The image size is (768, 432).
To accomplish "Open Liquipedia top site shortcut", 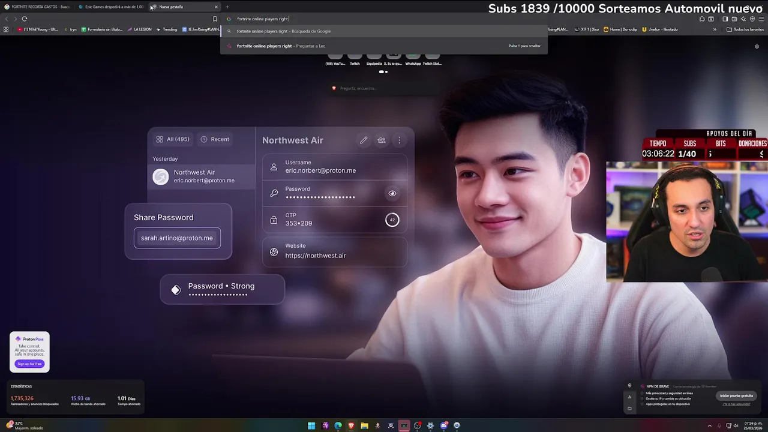I will click(x=374, y=59).
